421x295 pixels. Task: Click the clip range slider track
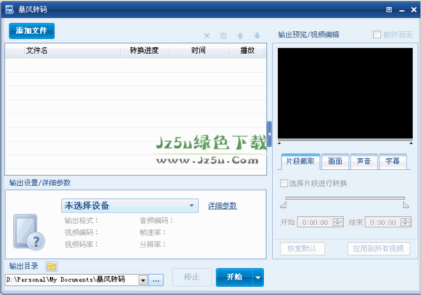pos(345,199)
